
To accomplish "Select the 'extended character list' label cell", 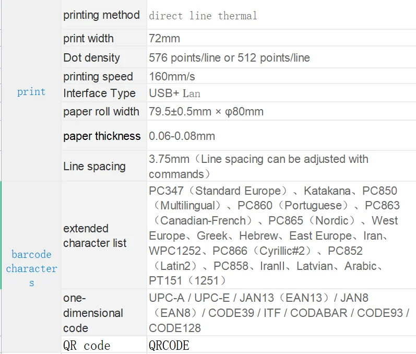I will click(x=94, y=235).
